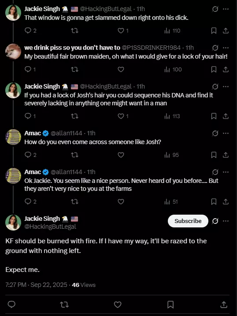Open @P1SSDRINKER1984 profile handle
237x316 pixels.
pos(151,48)
